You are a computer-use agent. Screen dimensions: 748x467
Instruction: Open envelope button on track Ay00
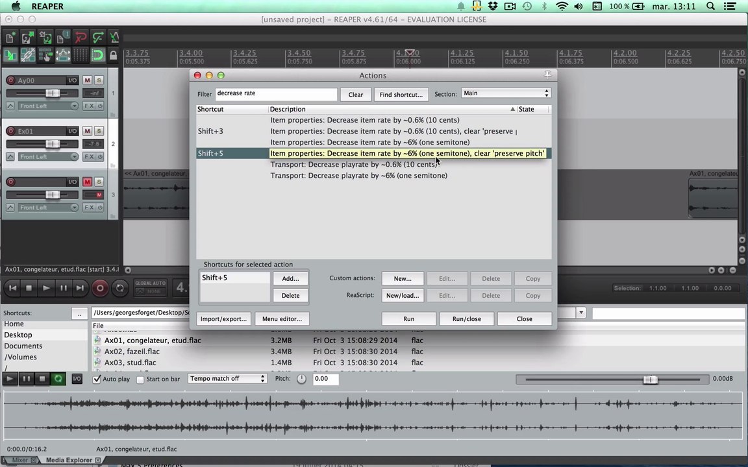[10, 106]
